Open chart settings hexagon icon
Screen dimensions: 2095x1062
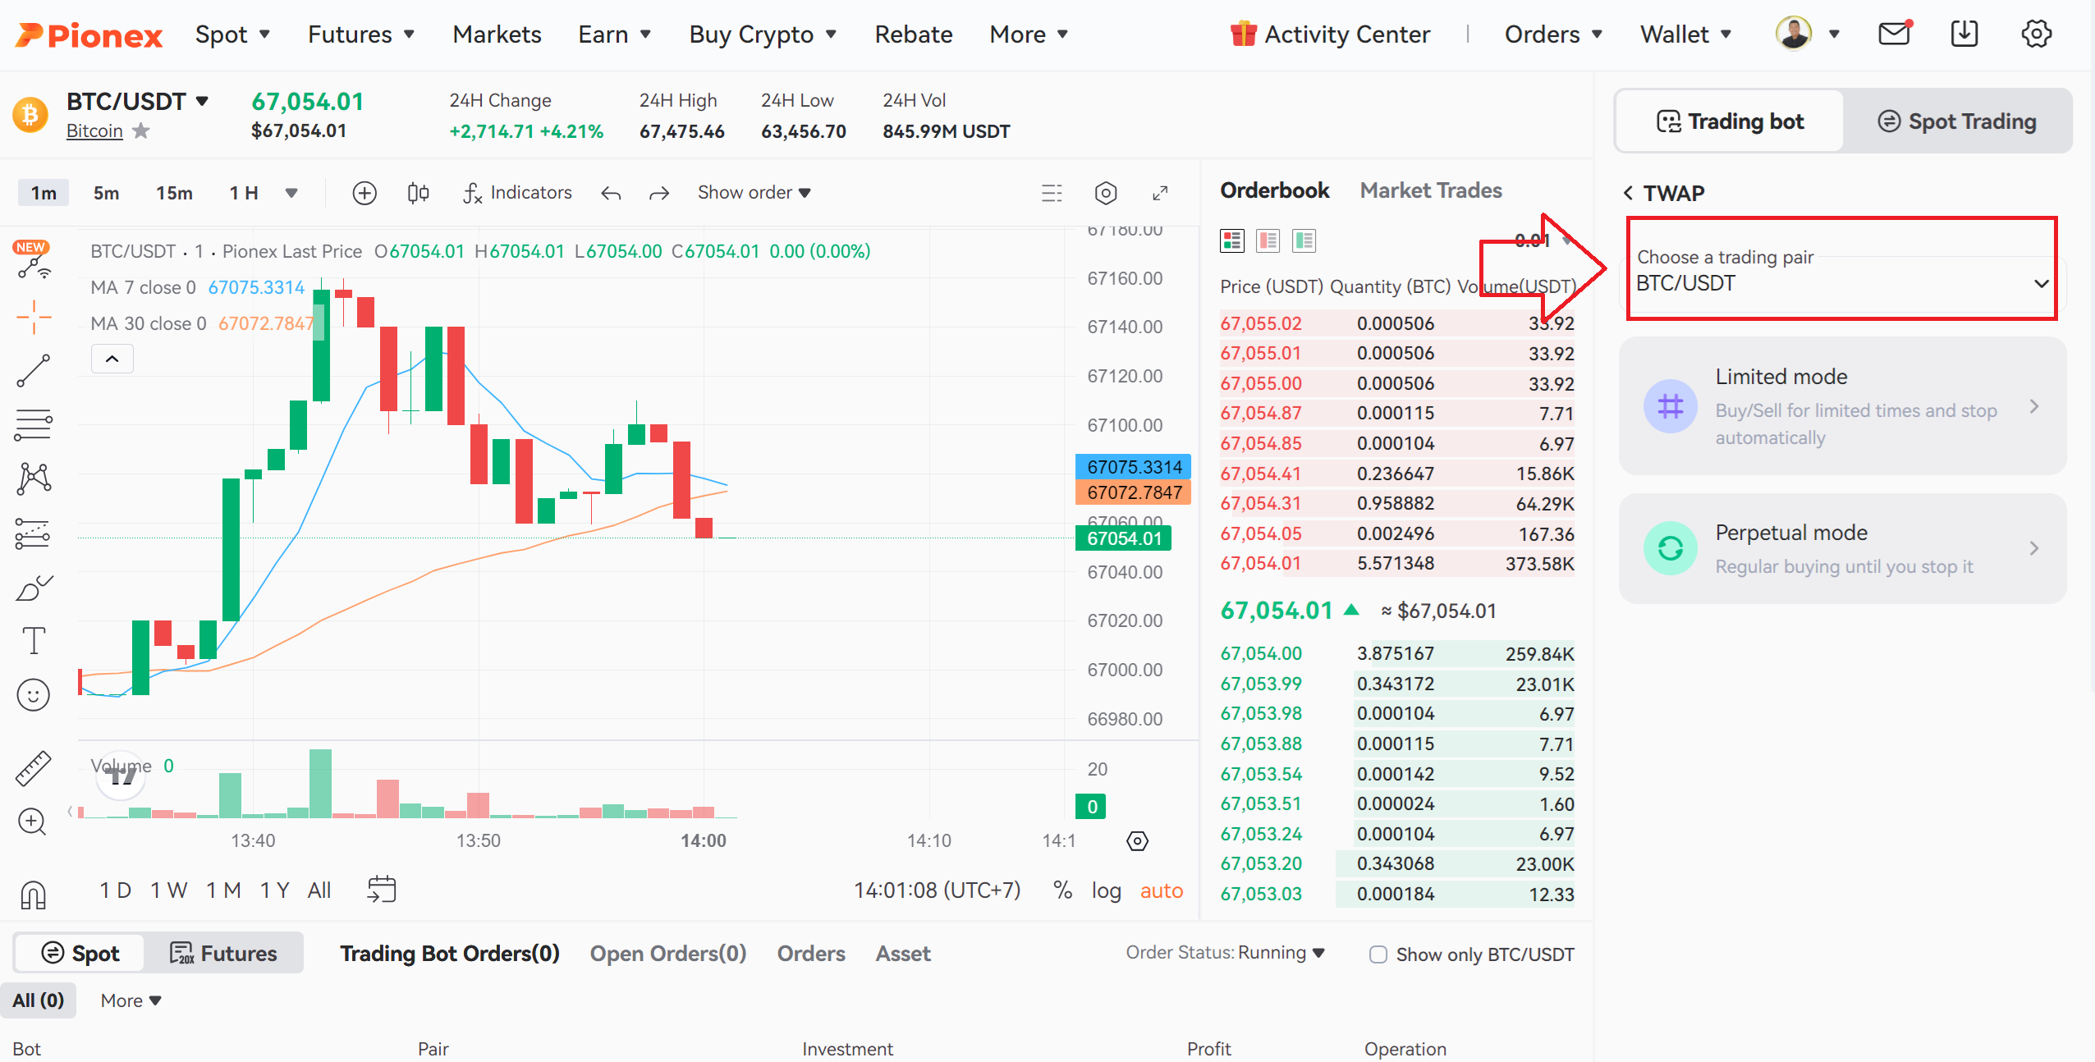[1106, 193]
